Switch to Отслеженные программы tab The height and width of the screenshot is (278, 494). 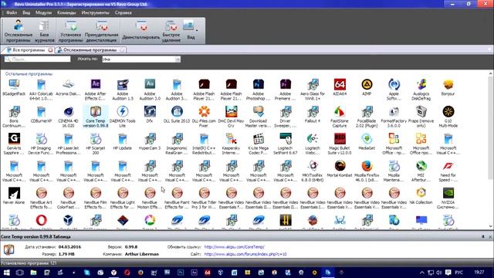90,49
